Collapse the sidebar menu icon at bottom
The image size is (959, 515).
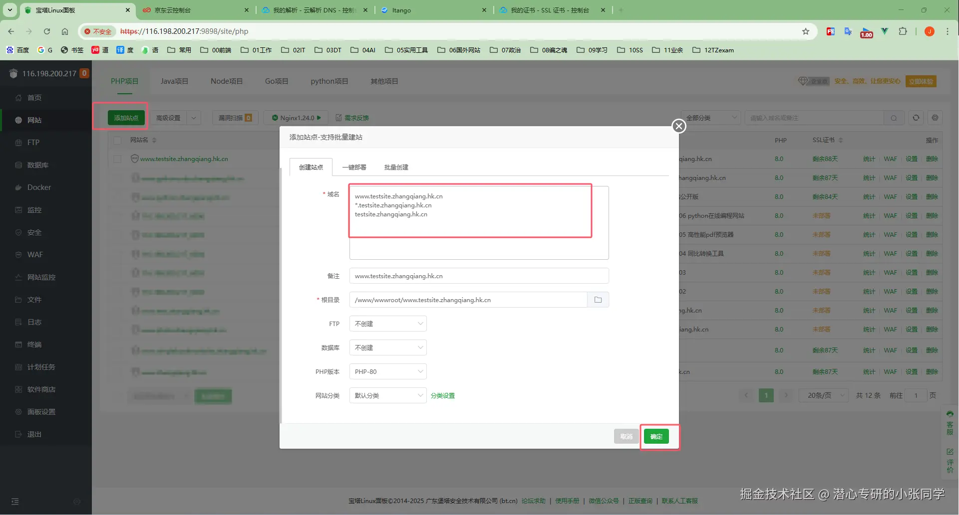[x=15, y=502]
